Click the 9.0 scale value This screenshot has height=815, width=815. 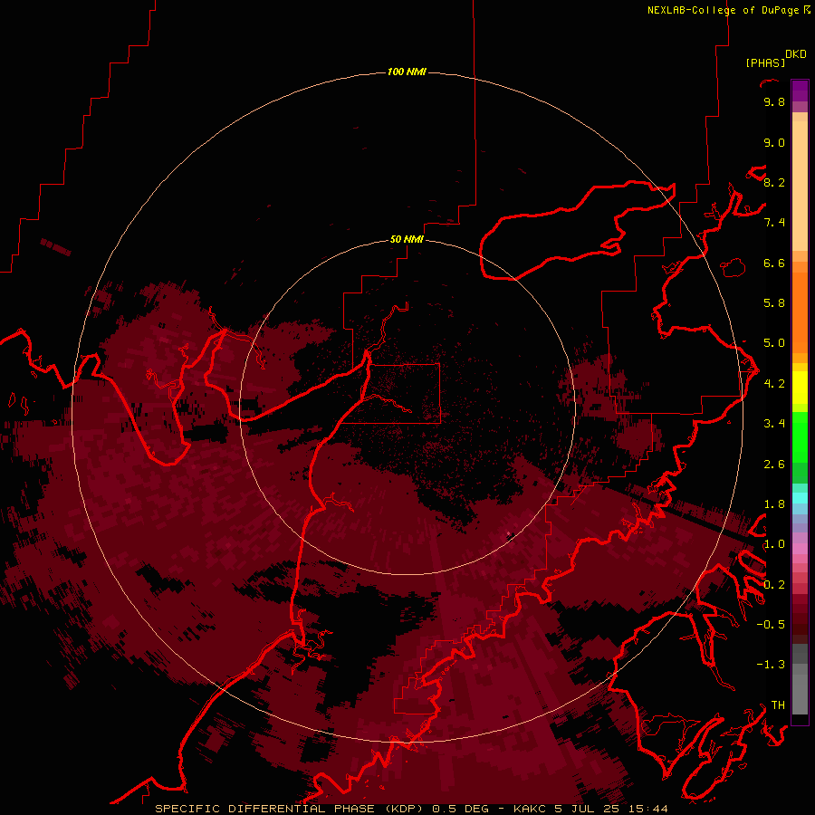tap(774, 142)
